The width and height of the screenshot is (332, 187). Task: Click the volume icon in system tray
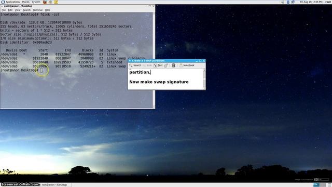point(283,2)
